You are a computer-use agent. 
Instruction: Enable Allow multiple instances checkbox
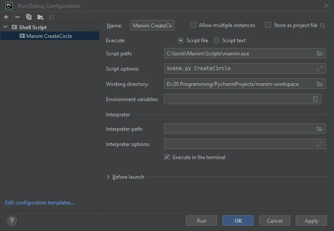coord(193,25)
